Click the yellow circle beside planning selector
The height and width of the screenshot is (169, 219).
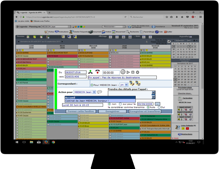84,27
